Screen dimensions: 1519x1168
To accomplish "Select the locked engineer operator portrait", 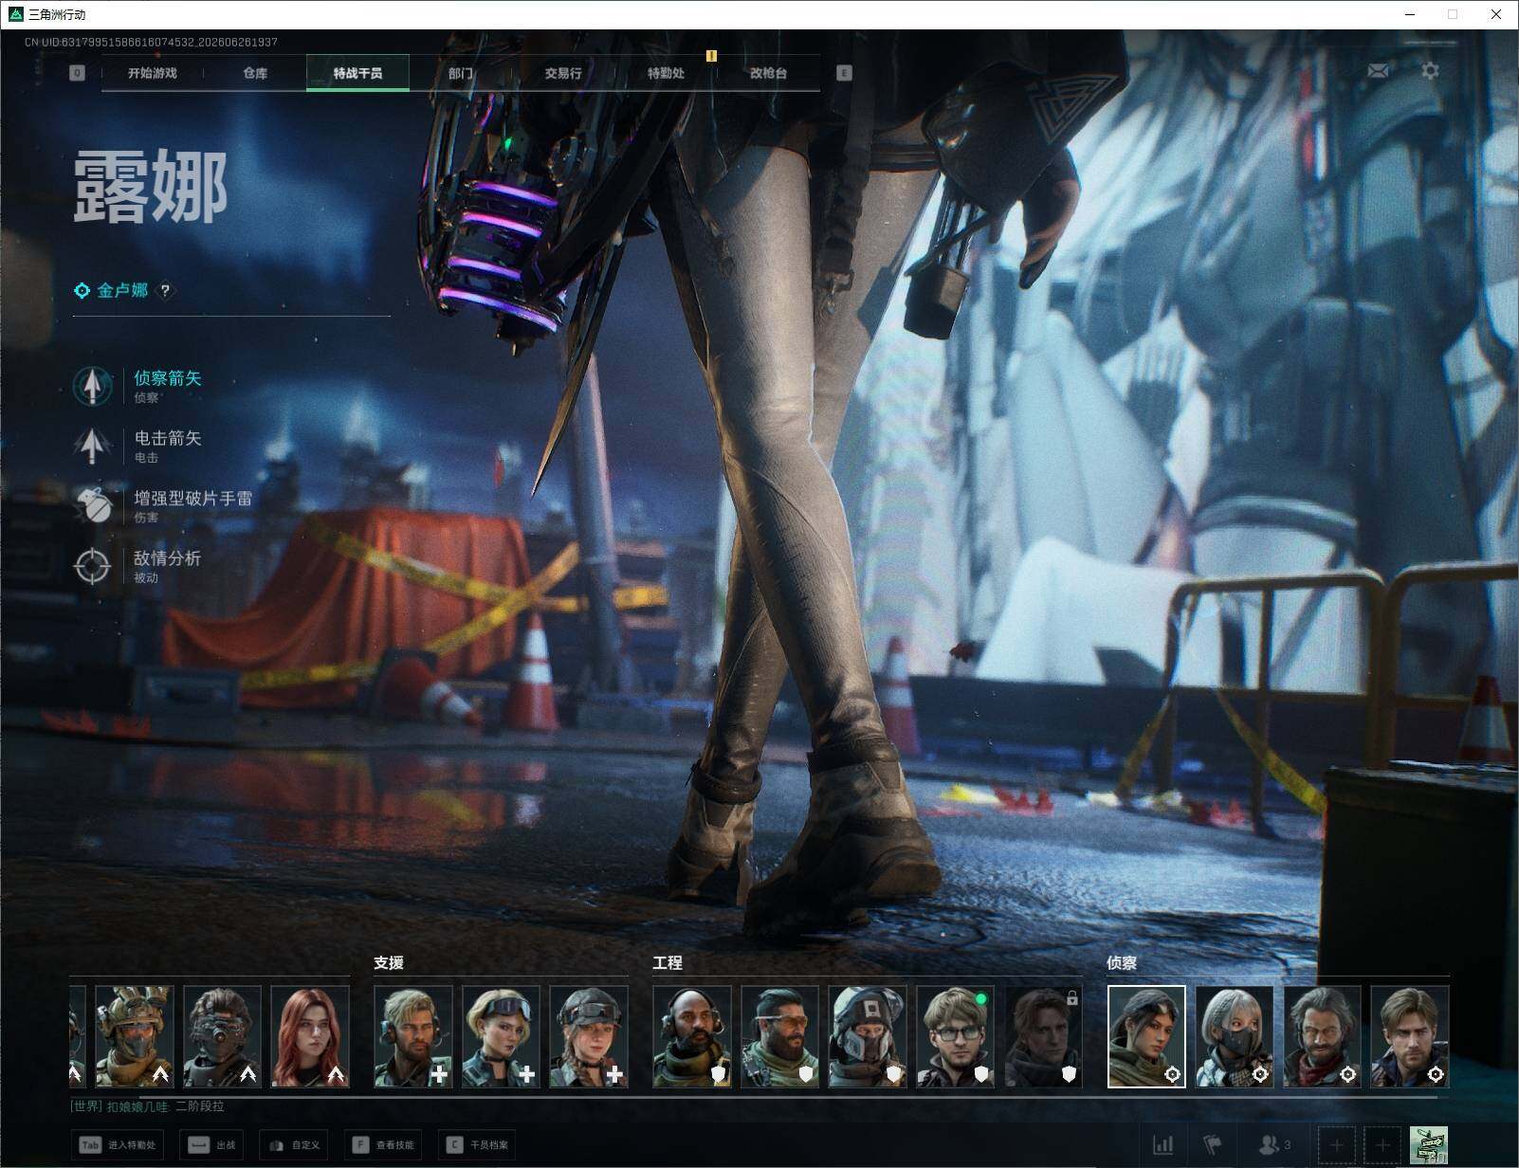I will click(1043, 1036).
